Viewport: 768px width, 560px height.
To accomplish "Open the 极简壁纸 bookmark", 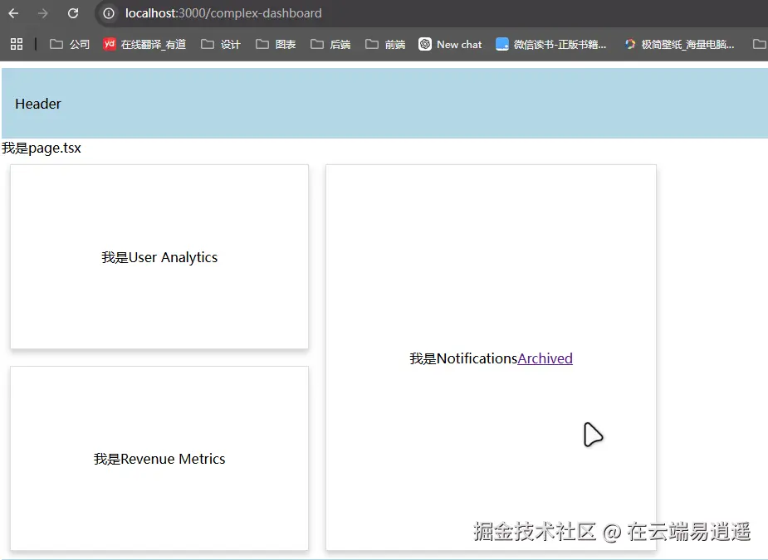I will point(679,45).
